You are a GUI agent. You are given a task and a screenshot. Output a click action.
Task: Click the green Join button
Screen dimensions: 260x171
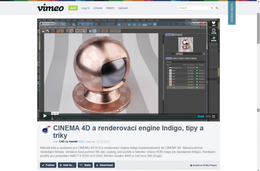[x=73, y=8]
